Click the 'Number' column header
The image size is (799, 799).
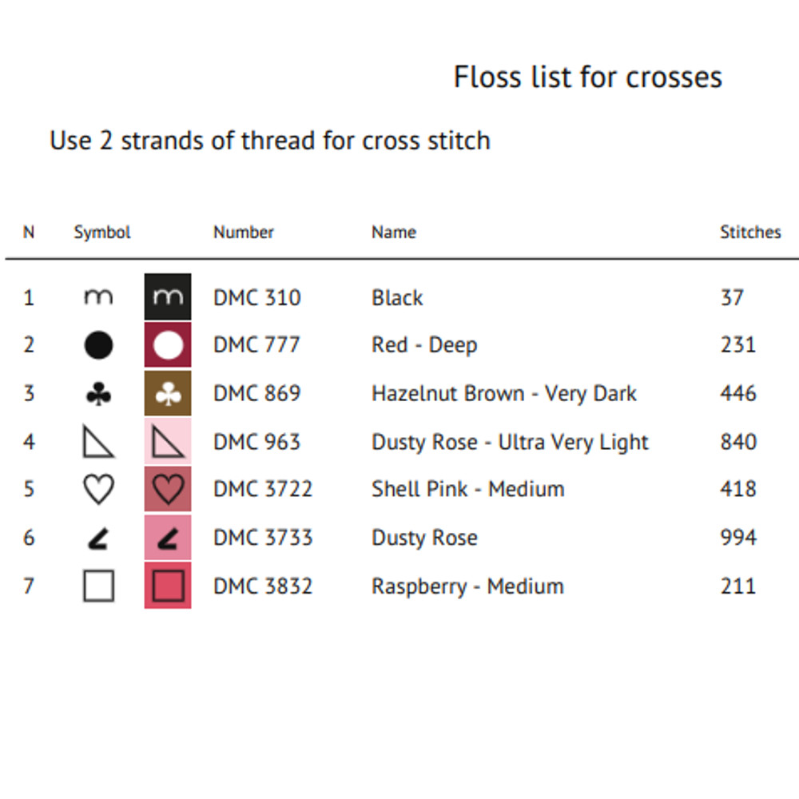tap(244, 233)
